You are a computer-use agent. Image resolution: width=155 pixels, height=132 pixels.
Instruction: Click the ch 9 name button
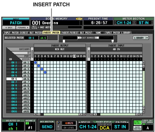(x=26, y=89)
